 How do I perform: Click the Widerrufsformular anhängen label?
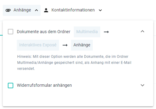44,85
